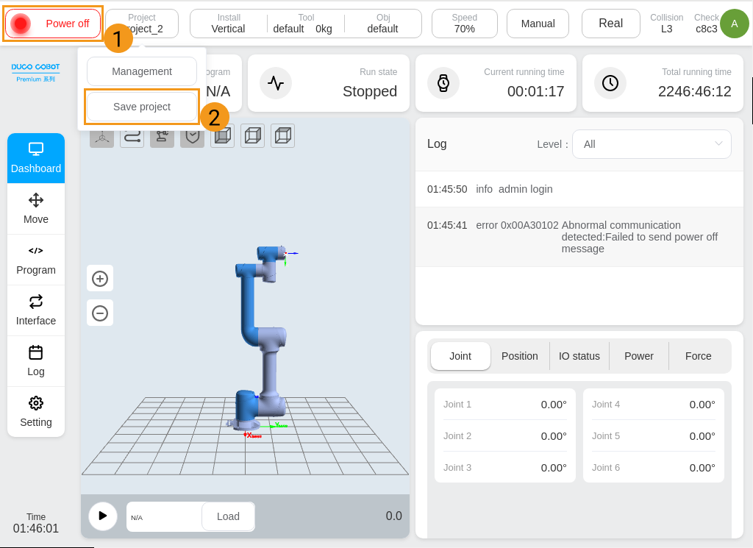
Task: Click the green user avatar A
Action: pyautogui.click(x=734, y=24)
